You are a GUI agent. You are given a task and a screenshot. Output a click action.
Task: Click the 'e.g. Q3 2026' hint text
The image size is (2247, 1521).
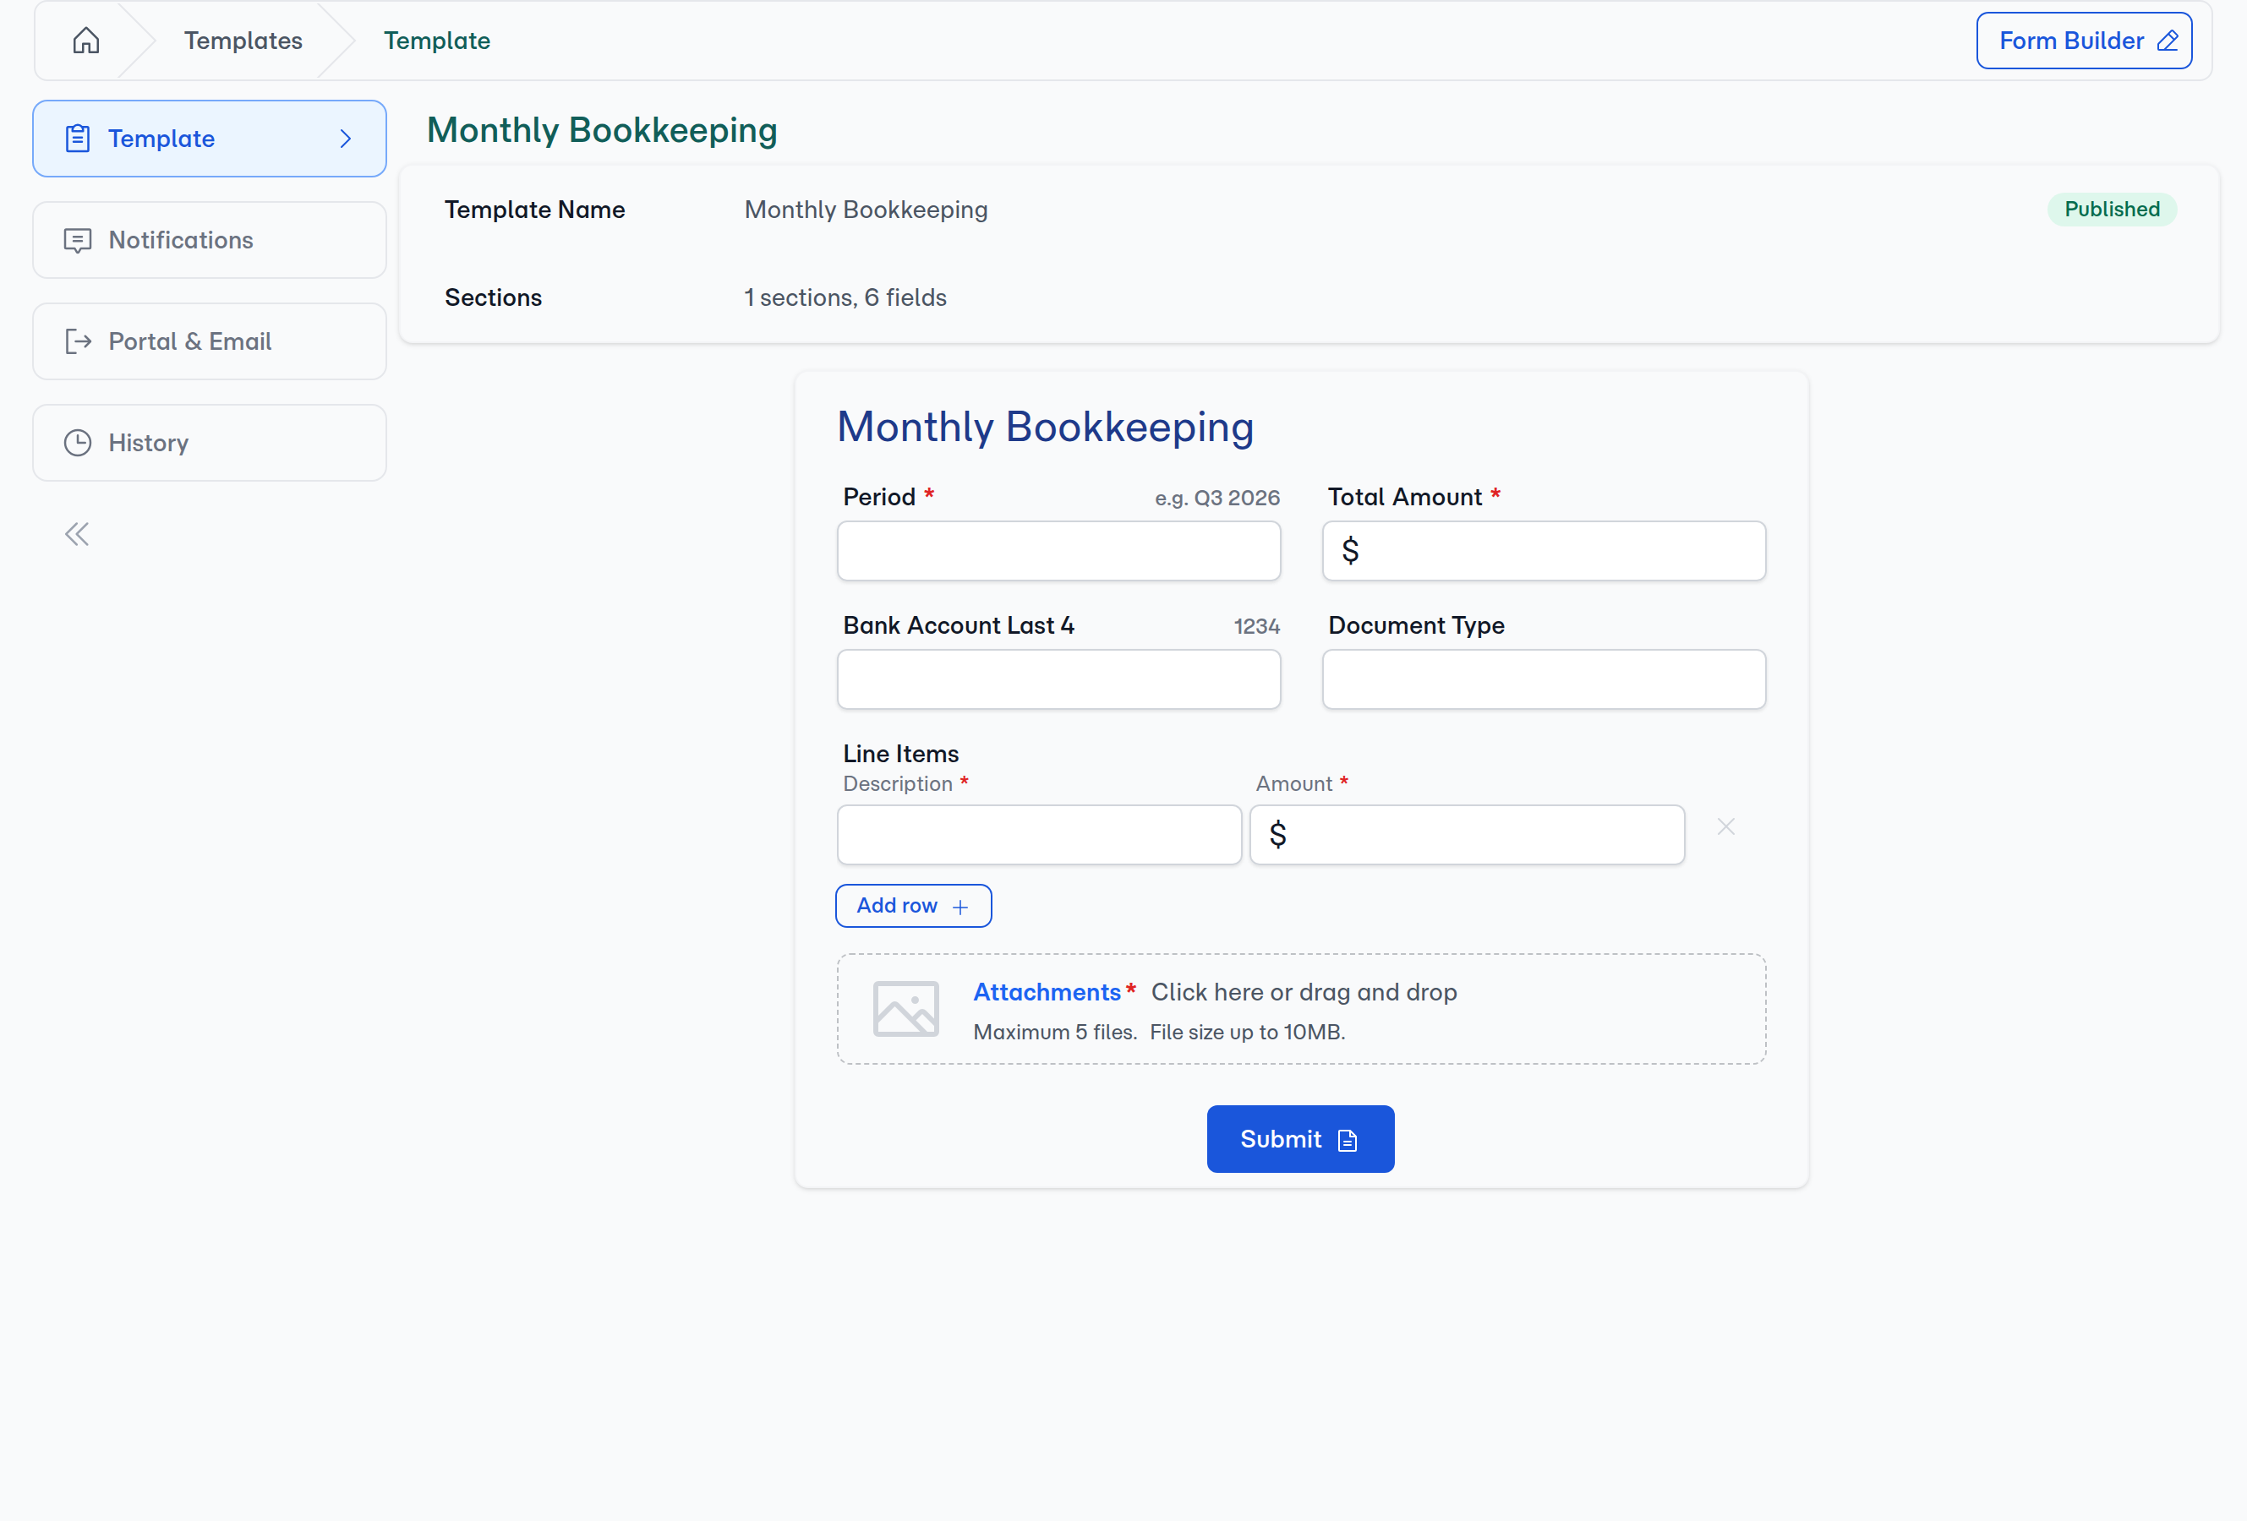[1216, 498]
